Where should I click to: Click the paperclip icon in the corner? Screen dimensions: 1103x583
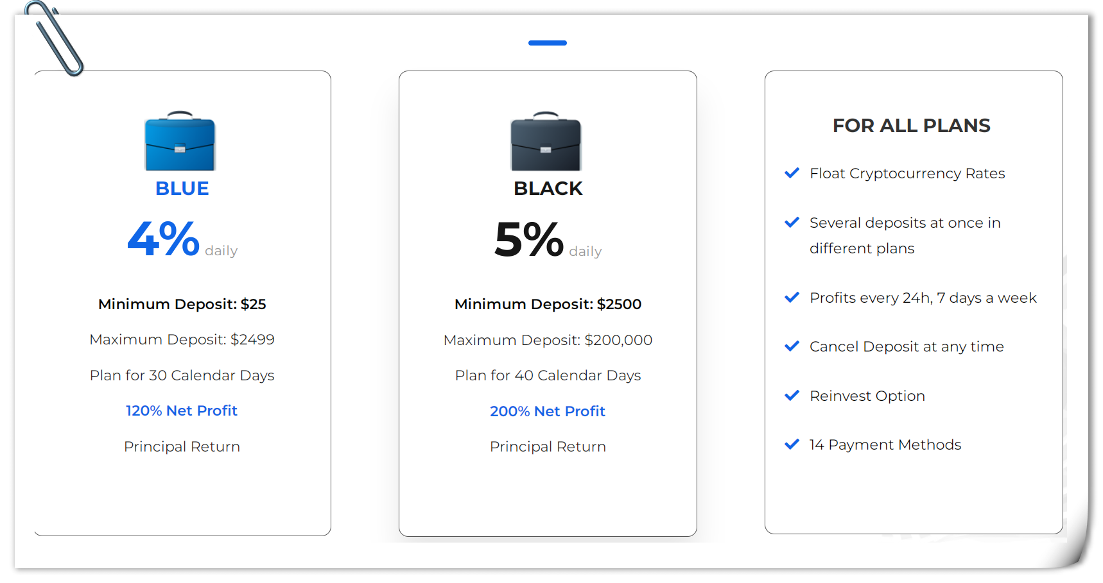[x=54, y=38]
